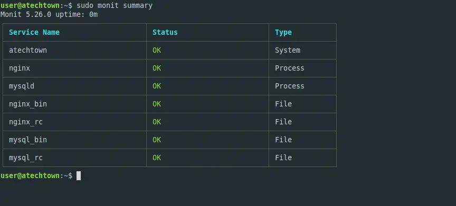
Task: Click the OK status of nginx_rc
Action: click(157, 122)
